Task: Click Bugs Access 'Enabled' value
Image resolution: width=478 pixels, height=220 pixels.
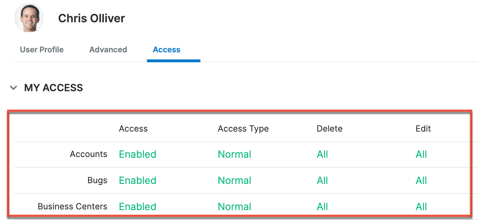Action: click(x=137, y=181)
